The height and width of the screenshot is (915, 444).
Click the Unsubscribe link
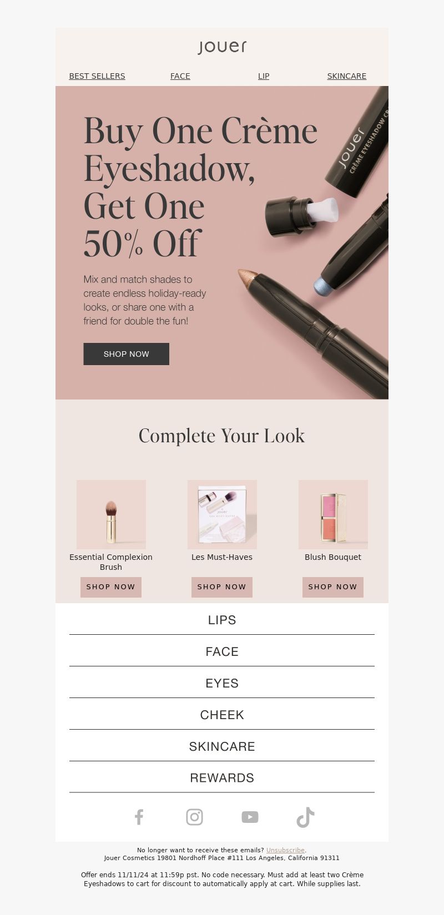click(x=285, y=850)
